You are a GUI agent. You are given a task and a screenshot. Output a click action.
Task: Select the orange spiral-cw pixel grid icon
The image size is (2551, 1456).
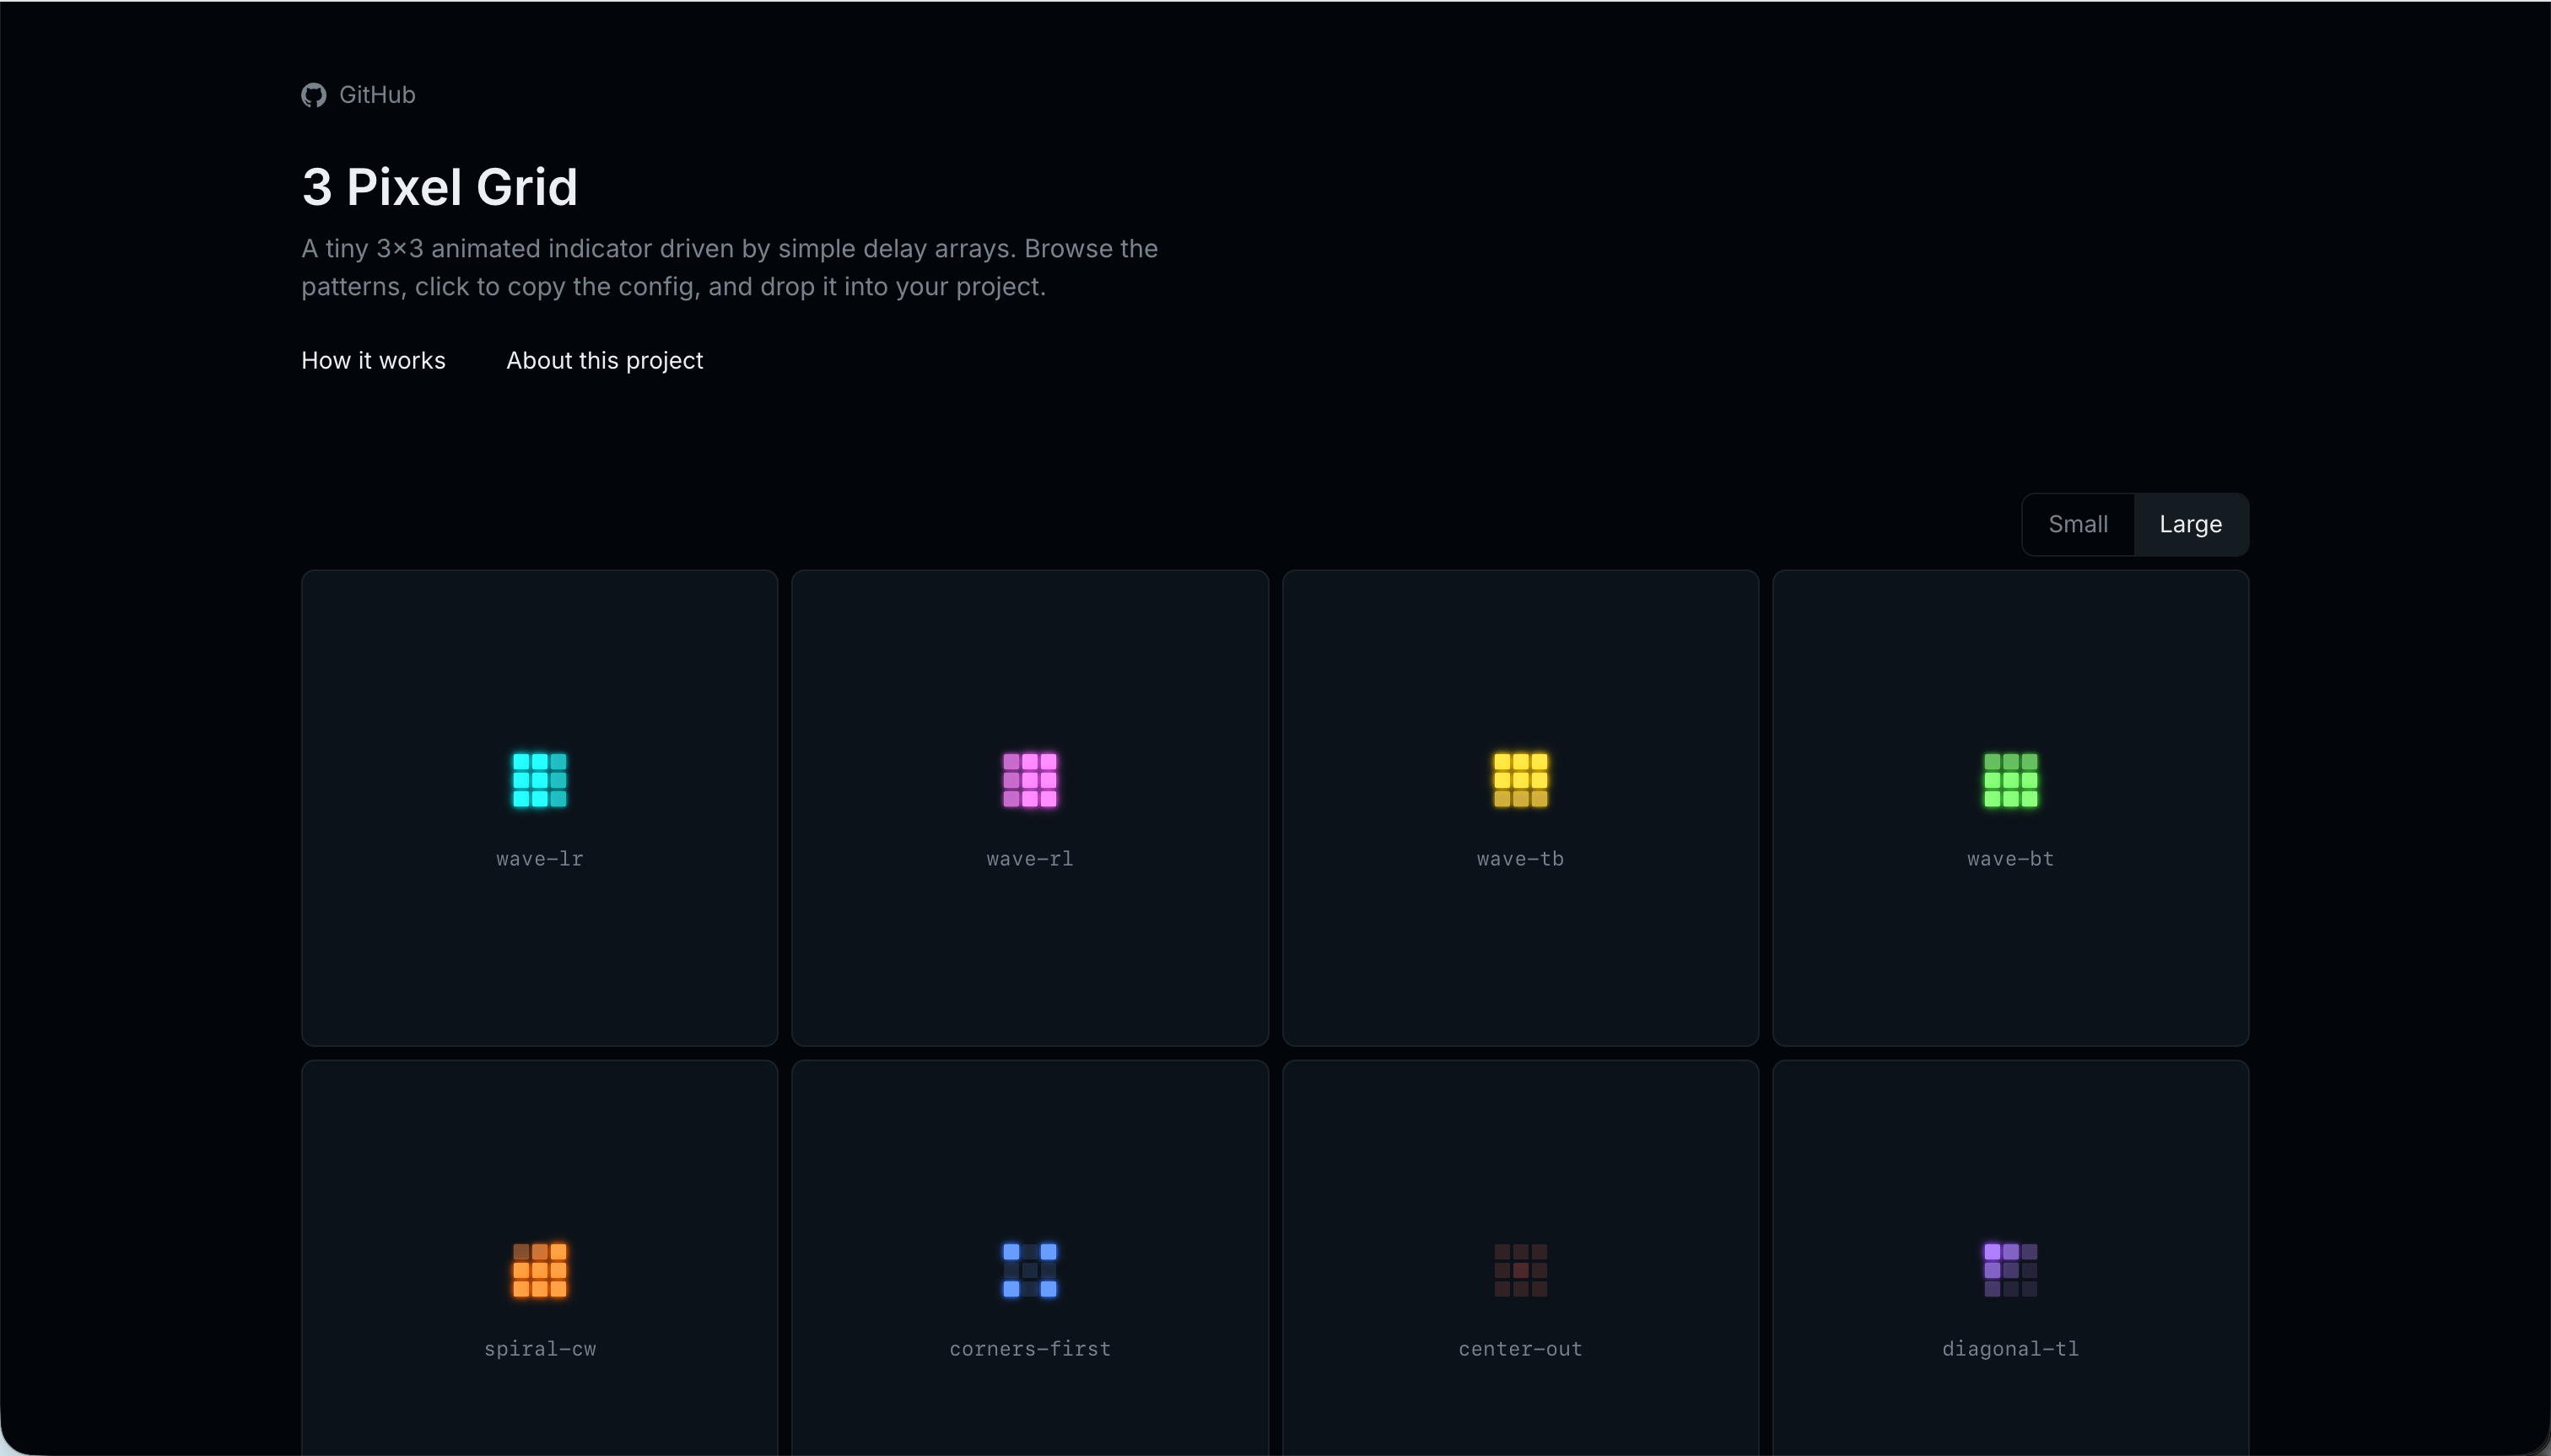[x=538, y=1270]
